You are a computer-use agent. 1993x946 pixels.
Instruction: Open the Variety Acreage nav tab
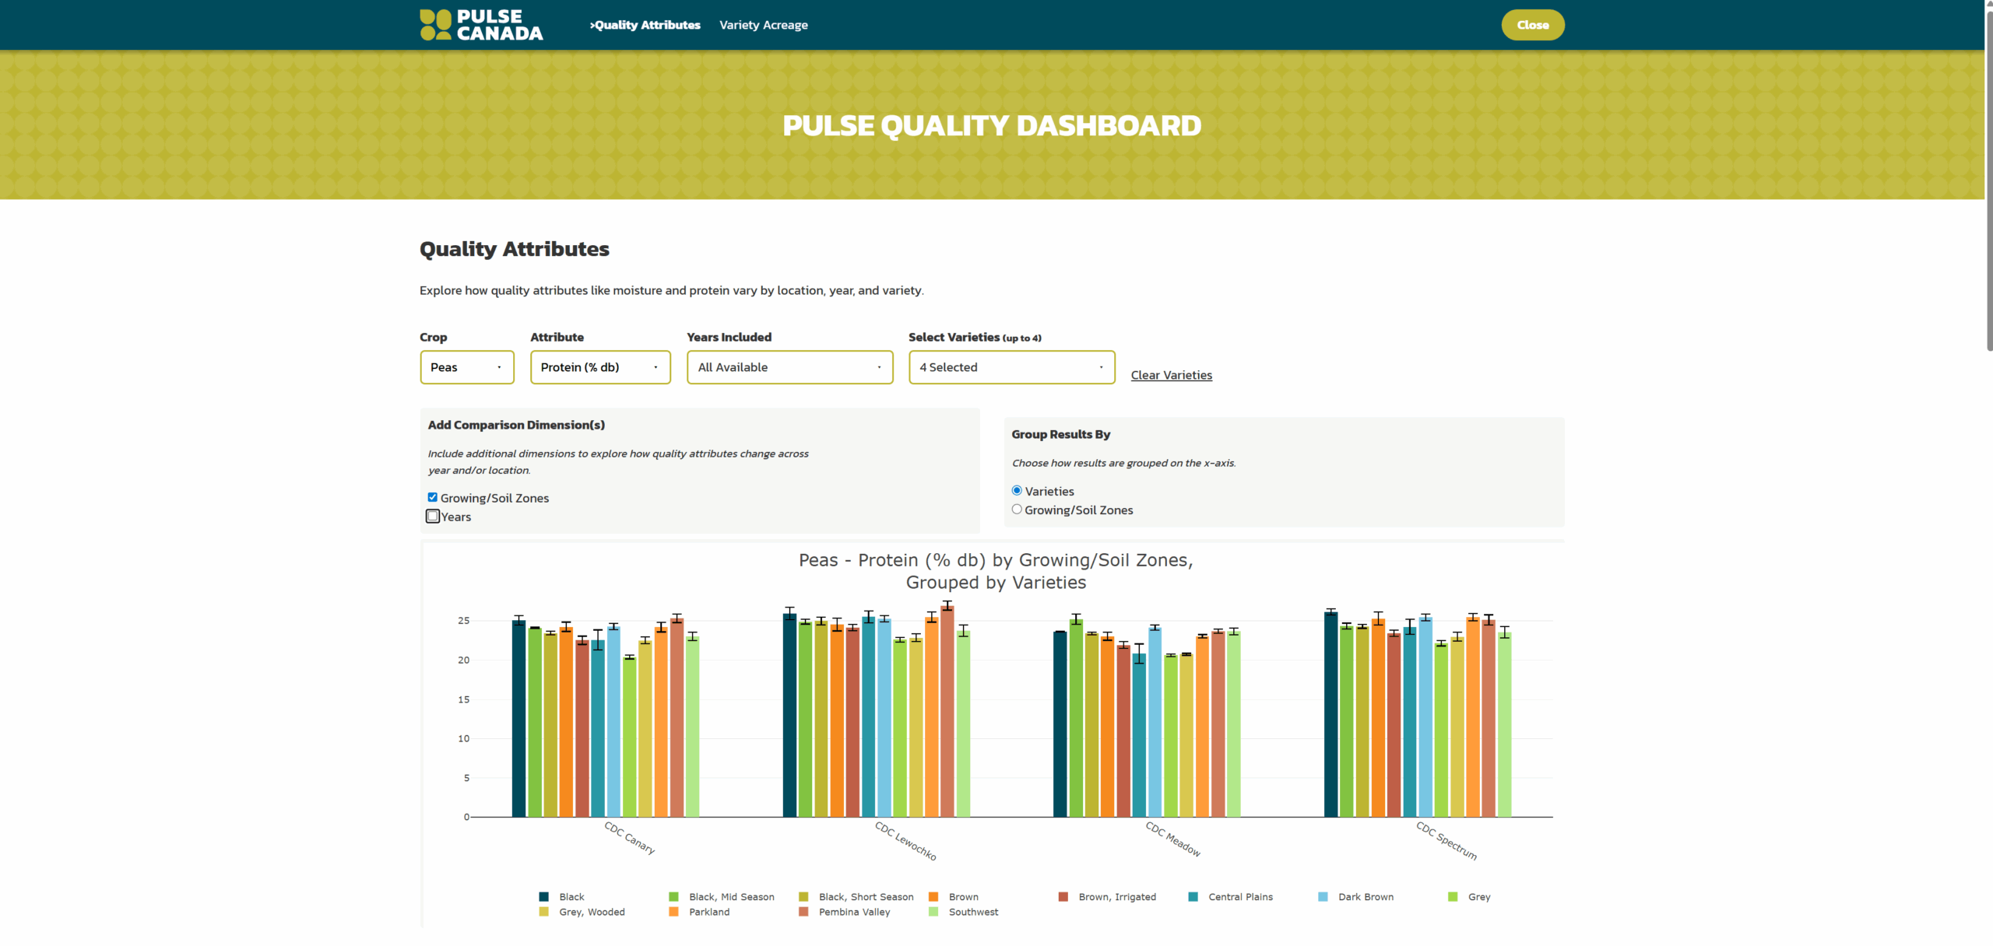[763, 25]
